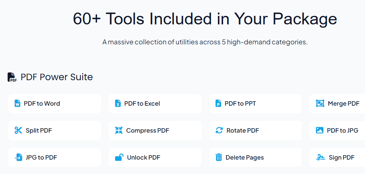Choose the Delete Pages tool
The image size is (365, 174).
255,157
